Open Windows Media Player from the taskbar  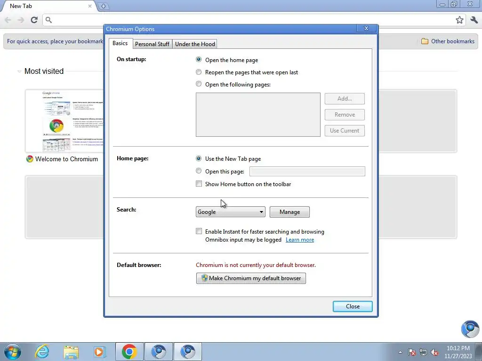coord(100,352)
